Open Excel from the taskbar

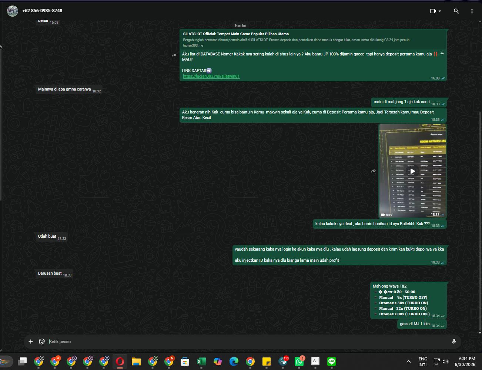(x=201, y=361)
